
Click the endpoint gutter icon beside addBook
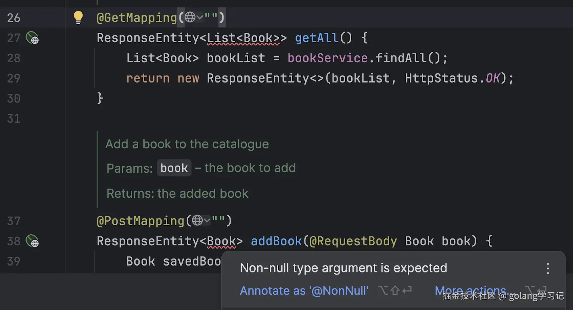click(32, 241)
